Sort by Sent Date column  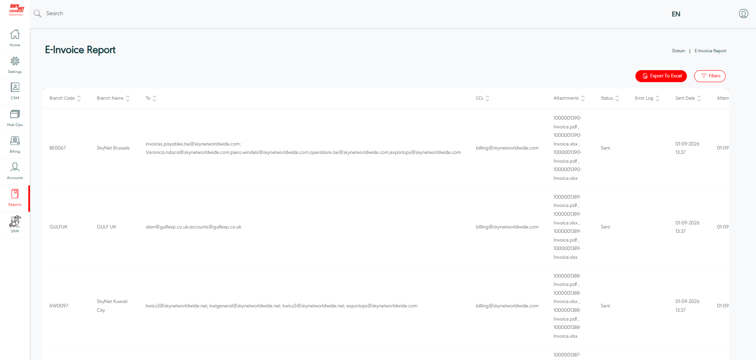(699, 98)
